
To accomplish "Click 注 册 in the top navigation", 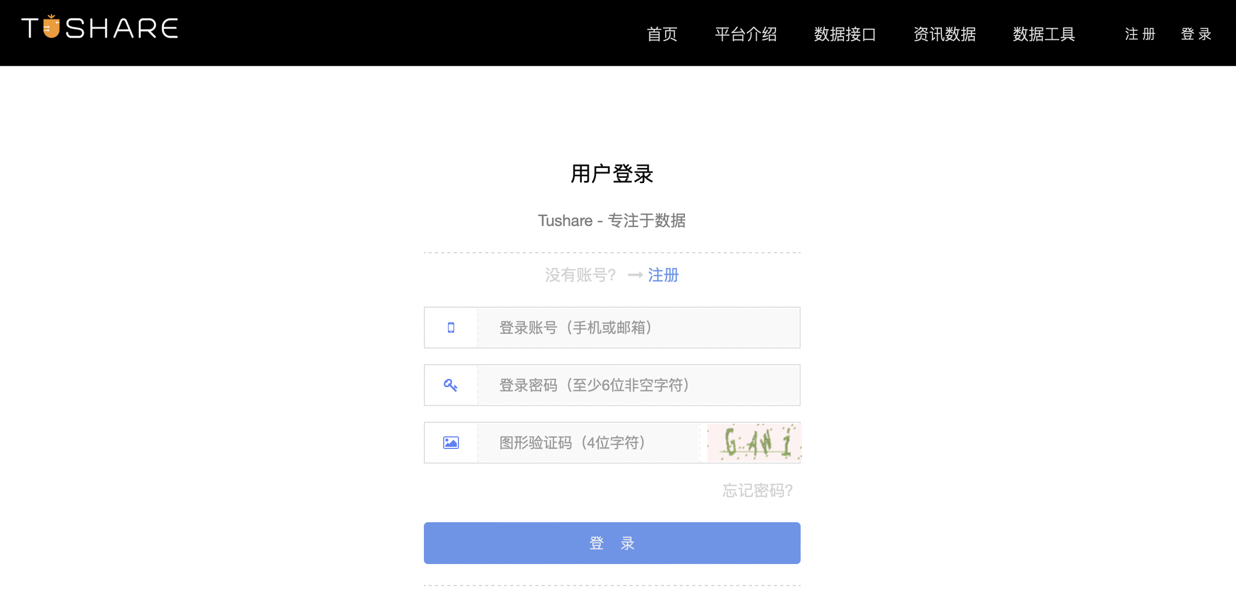I will click(1140, 35).
